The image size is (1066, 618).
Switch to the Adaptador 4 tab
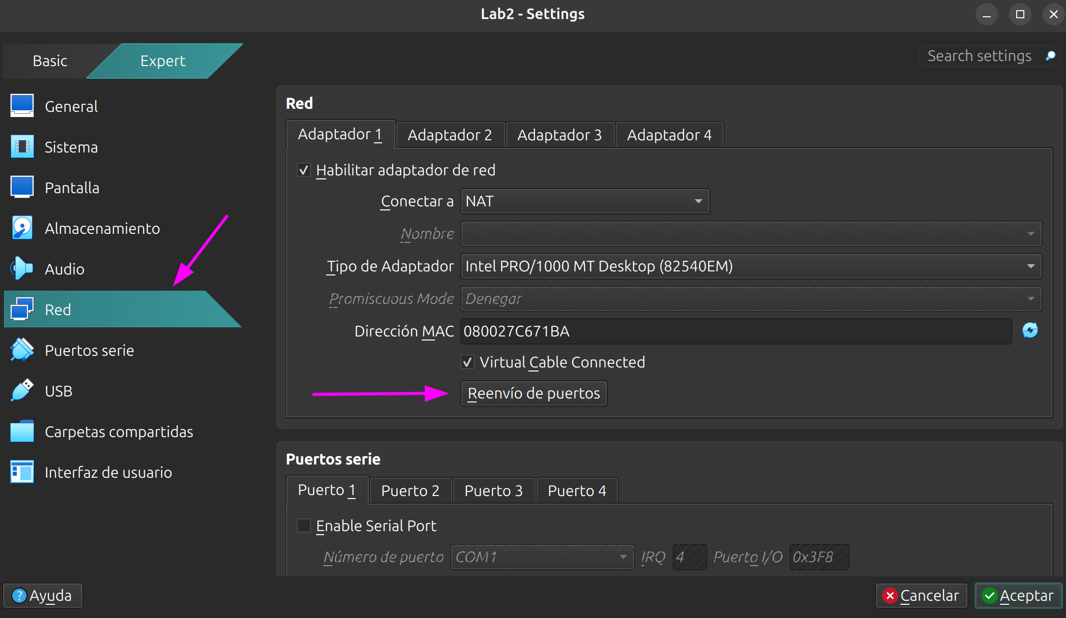669,135
